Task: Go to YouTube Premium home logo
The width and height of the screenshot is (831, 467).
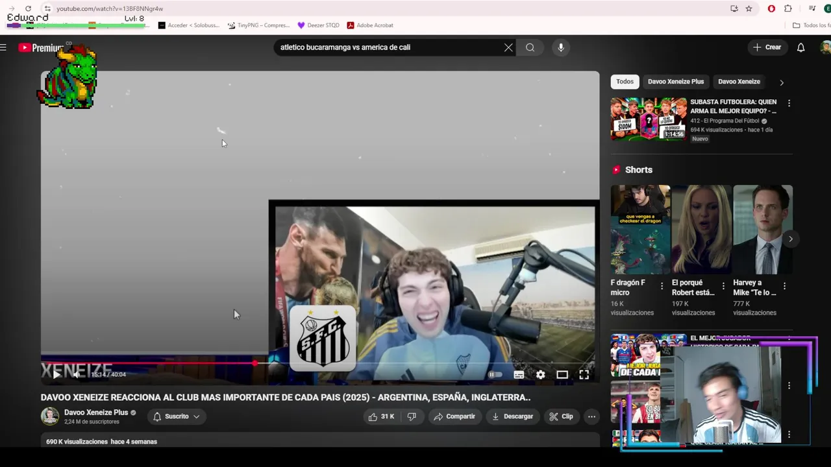Action: 40,47
